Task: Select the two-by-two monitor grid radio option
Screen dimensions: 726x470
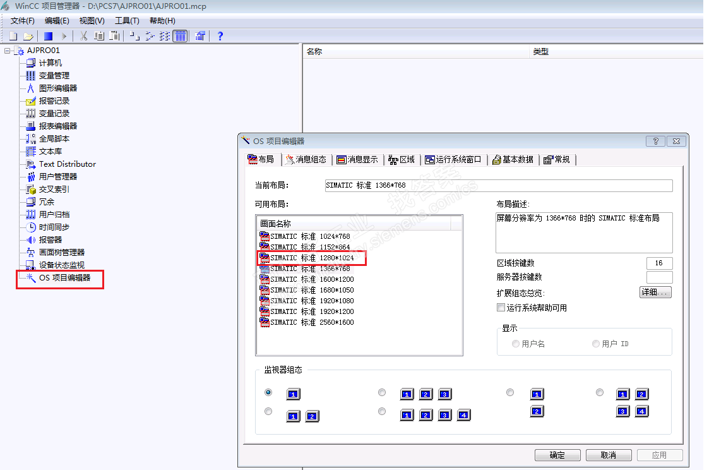Action: [600, 392]
